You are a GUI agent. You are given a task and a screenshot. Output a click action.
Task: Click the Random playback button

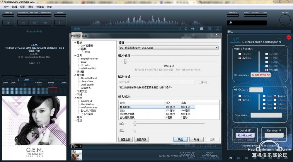click(60, 23)
